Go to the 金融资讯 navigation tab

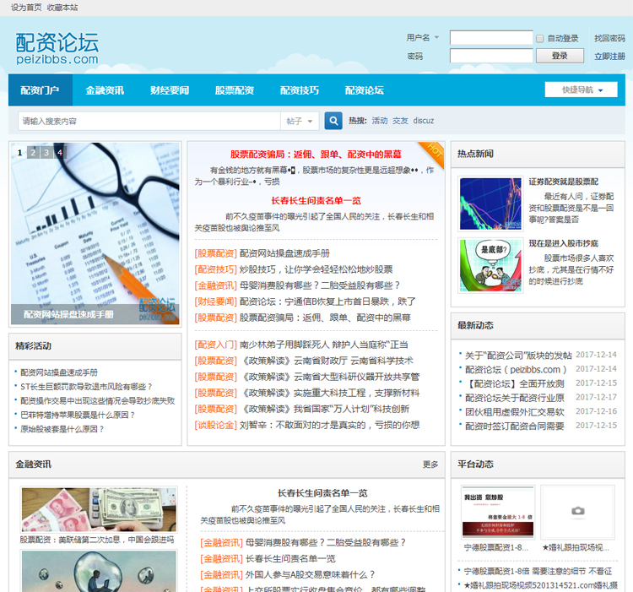(105, 90)
